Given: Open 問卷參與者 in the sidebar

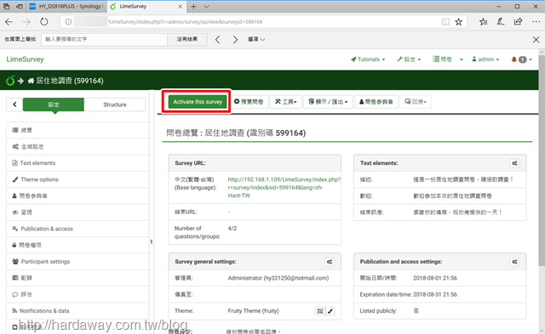Looking at the screenshot, I should pos(77,196).
